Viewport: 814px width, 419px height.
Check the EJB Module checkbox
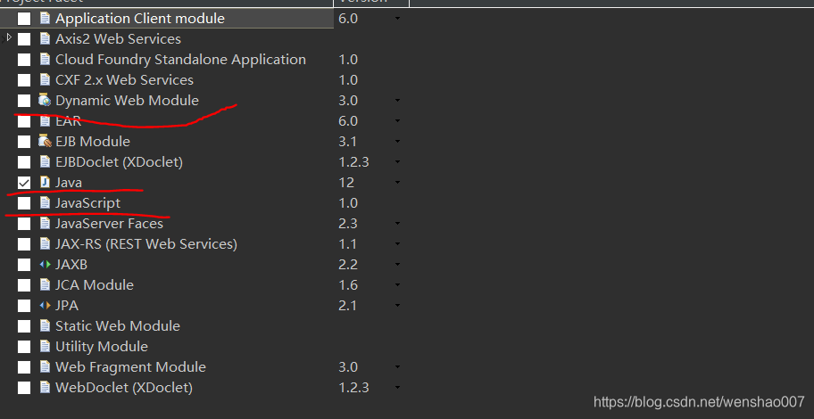[24, 142]
